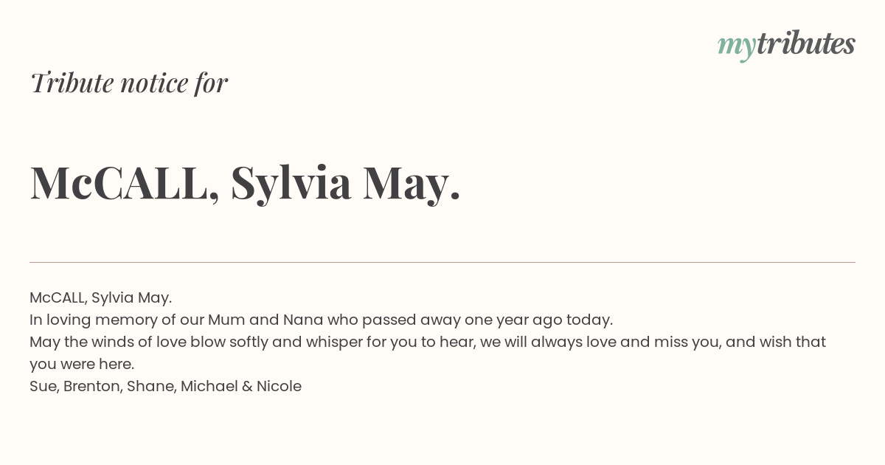The height and width of the screenshot is (465, 885).
Task: Click the mytributes logo
Action: [x=786, y=45]
